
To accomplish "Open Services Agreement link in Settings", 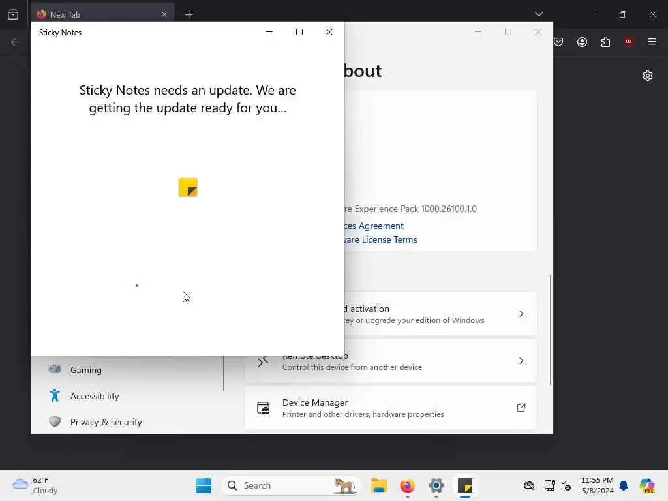I will coord(374,226).
